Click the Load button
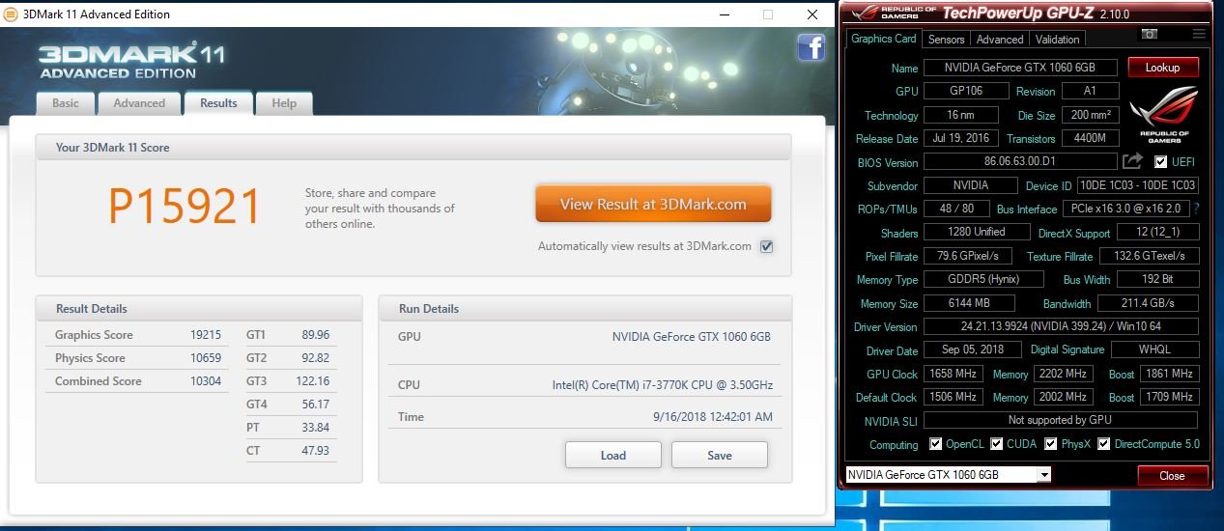Screen dimensions: 1224x531 coord(613,455)
